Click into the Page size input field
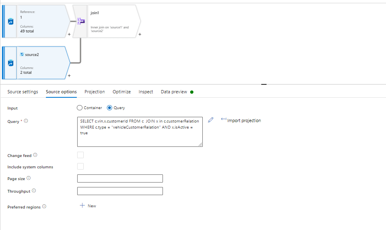The image size is (386, 230). tap(120, 178)
